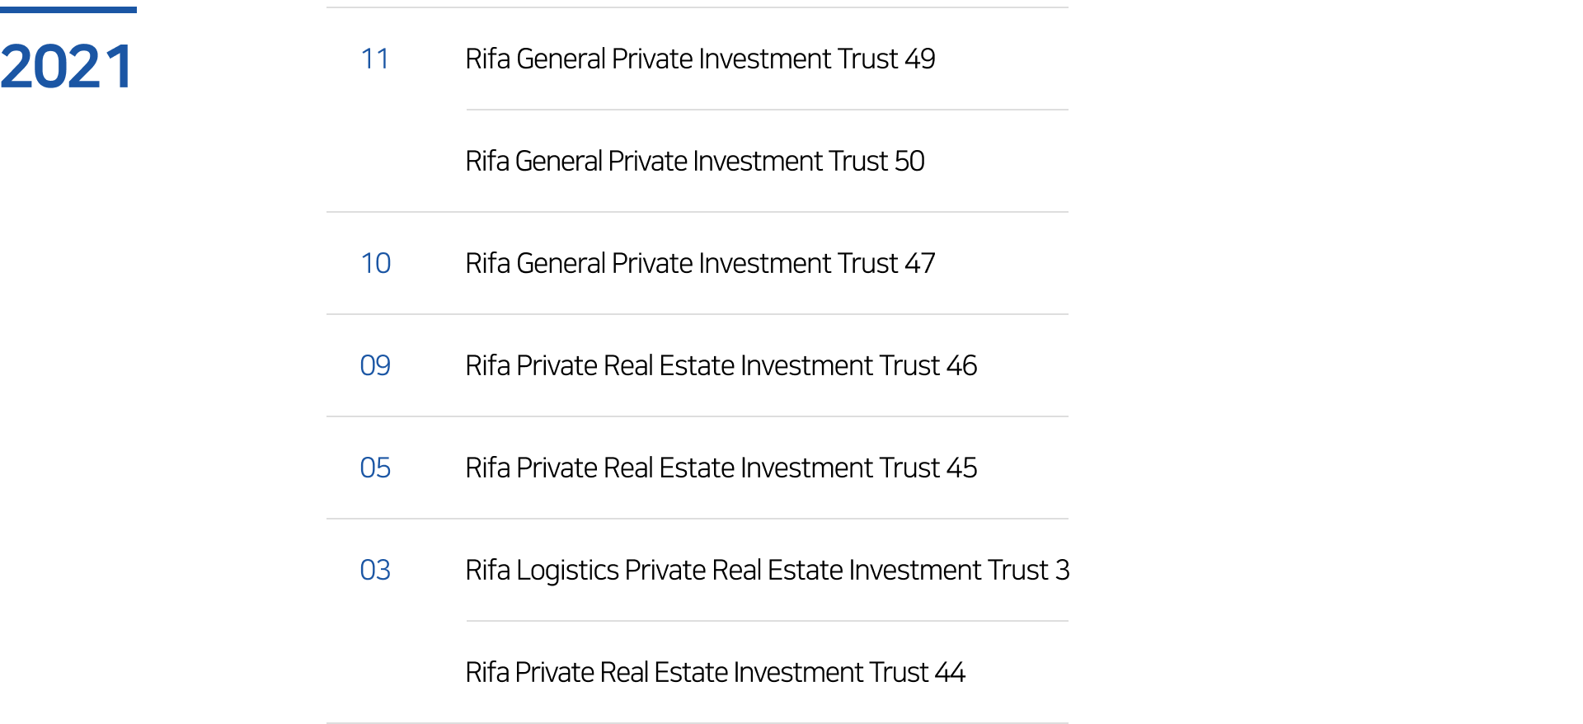This screenshot has height=724, width=1583.
Task: Select the month label 09
Action: (375, 366)
